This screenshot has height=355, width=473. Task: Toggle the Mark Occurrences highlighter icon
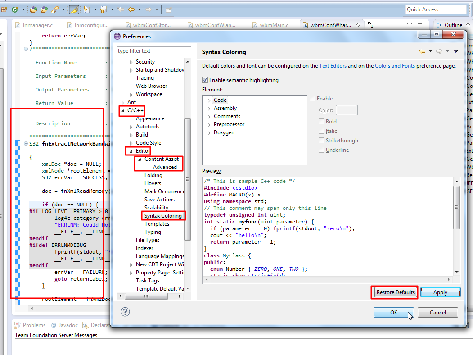point(74,9)
